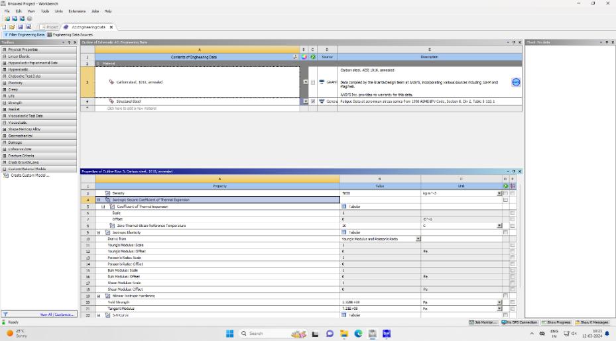This screenshot has width=616, height=341.
Task: Click the Isotropic Elasticity property icon
Action: (107, 232)
